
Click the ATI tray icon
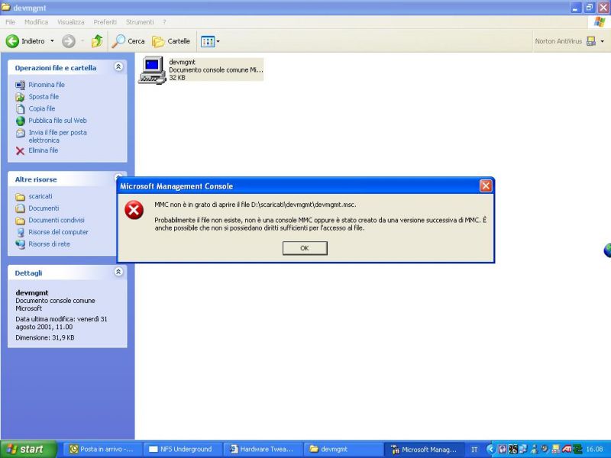[x=567, y=450]
